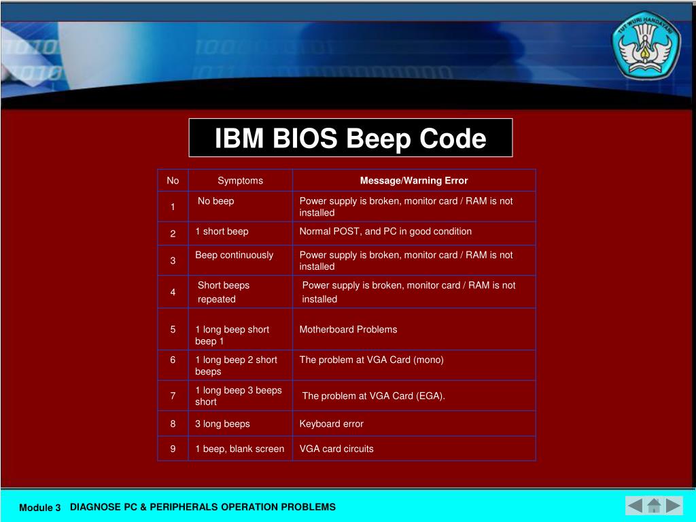The width and height of the screenshot is (696, 522).
Task: Click the home navigation icon
Action: [x=654, y=506]
